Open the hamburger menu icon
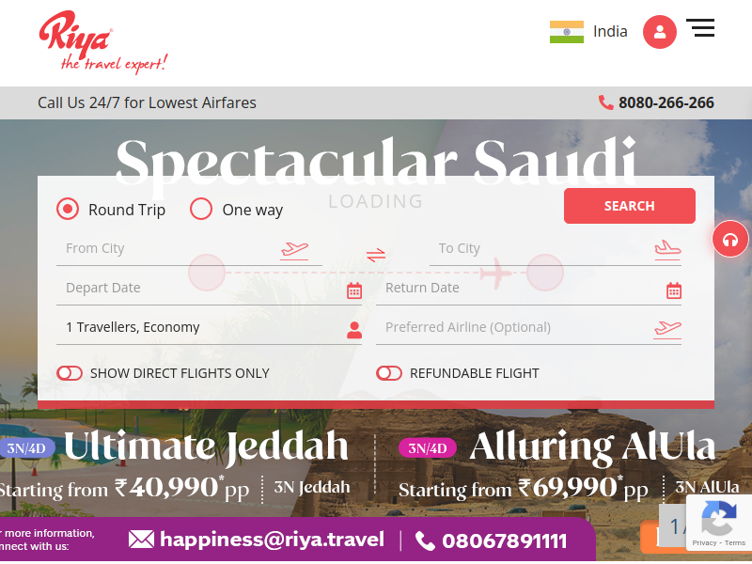 coord(700,28)
